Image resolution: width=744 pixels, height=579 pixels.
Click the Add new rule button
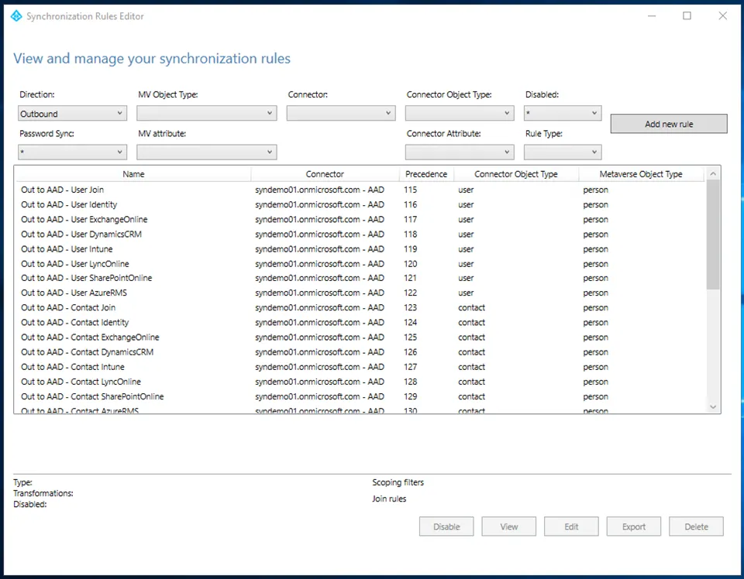[669, 124]
